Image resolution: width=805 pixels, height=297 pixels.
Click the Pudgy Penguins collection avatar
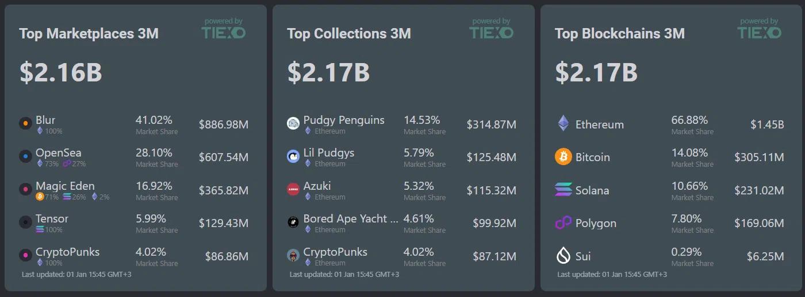tap(293, 123)
